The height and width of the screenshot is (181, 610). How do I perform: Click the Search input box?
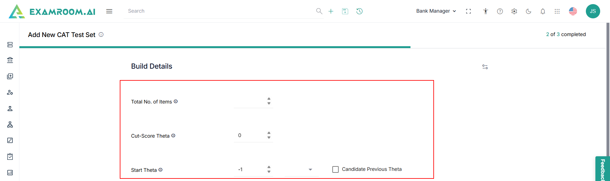219,11
